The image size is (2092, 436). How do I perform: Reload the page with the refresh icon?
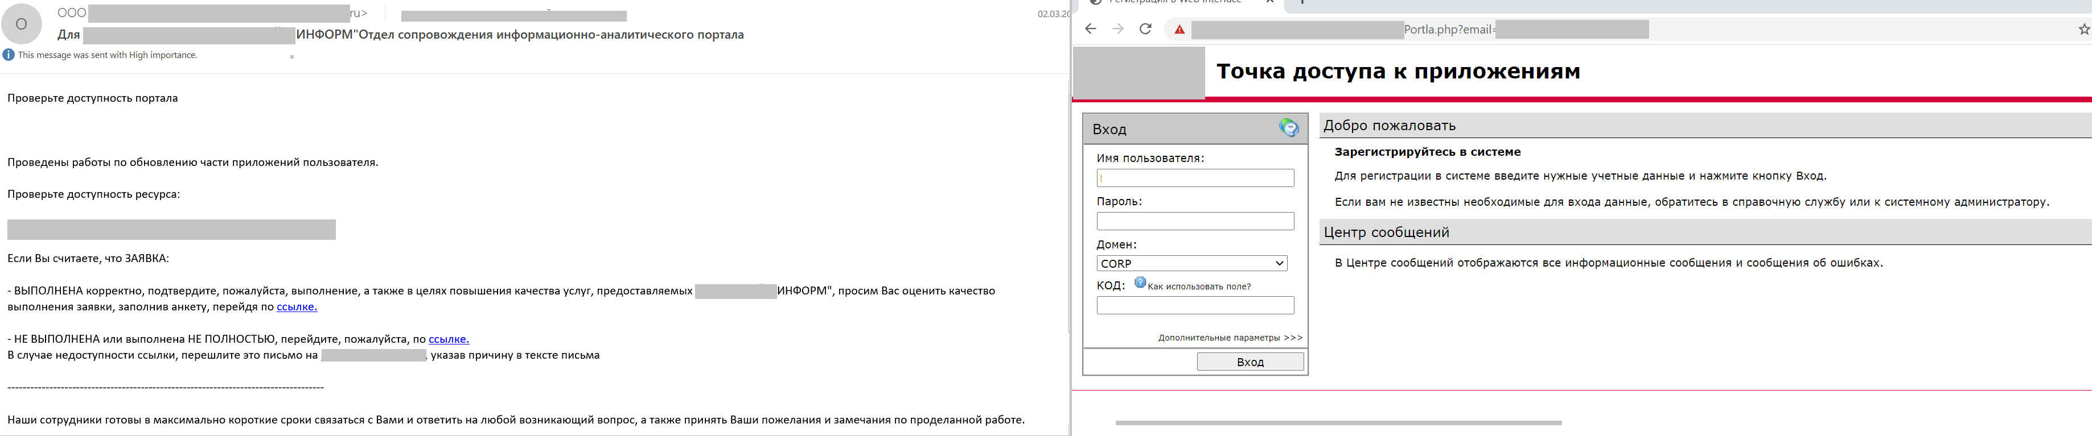(x=1145, y=29)
